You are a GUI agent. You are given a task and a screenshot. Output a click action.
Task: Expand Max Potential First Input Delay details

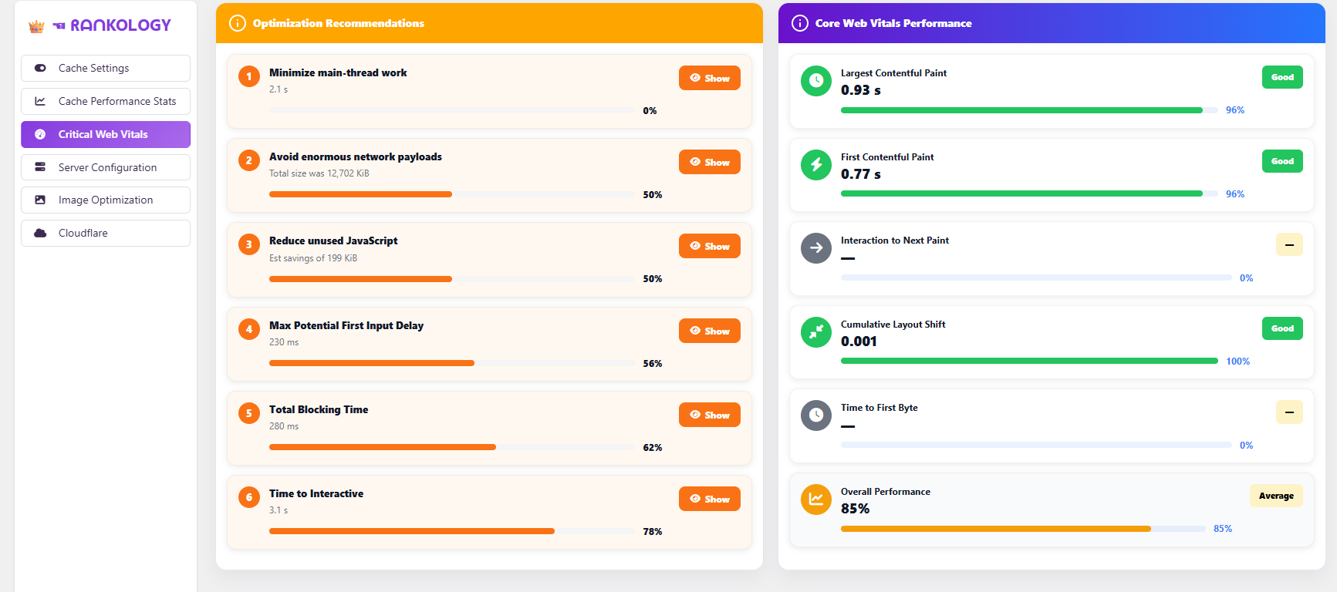[709, 331]
